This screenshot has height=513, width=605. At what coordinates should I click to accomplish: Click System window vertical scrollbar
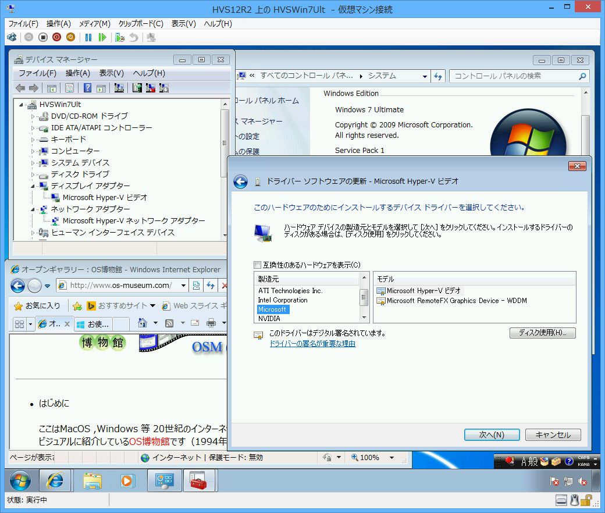point(586,122)
